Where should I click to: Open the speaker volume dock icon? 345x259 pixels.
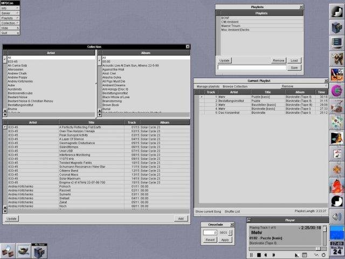tap(336, 217)
